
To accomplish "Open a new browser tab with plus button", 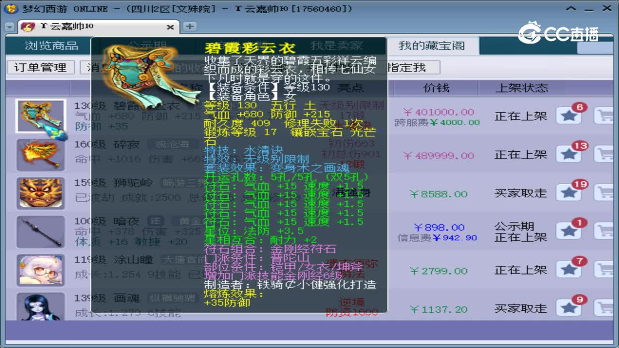I will pos(190,27).
